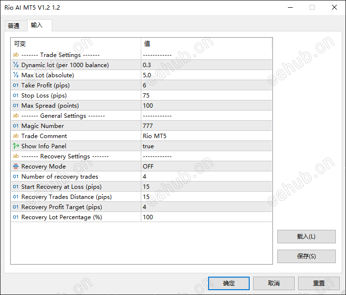Click the integer icon beside Magic Number

pyautogui.click(x=15, y=126)
